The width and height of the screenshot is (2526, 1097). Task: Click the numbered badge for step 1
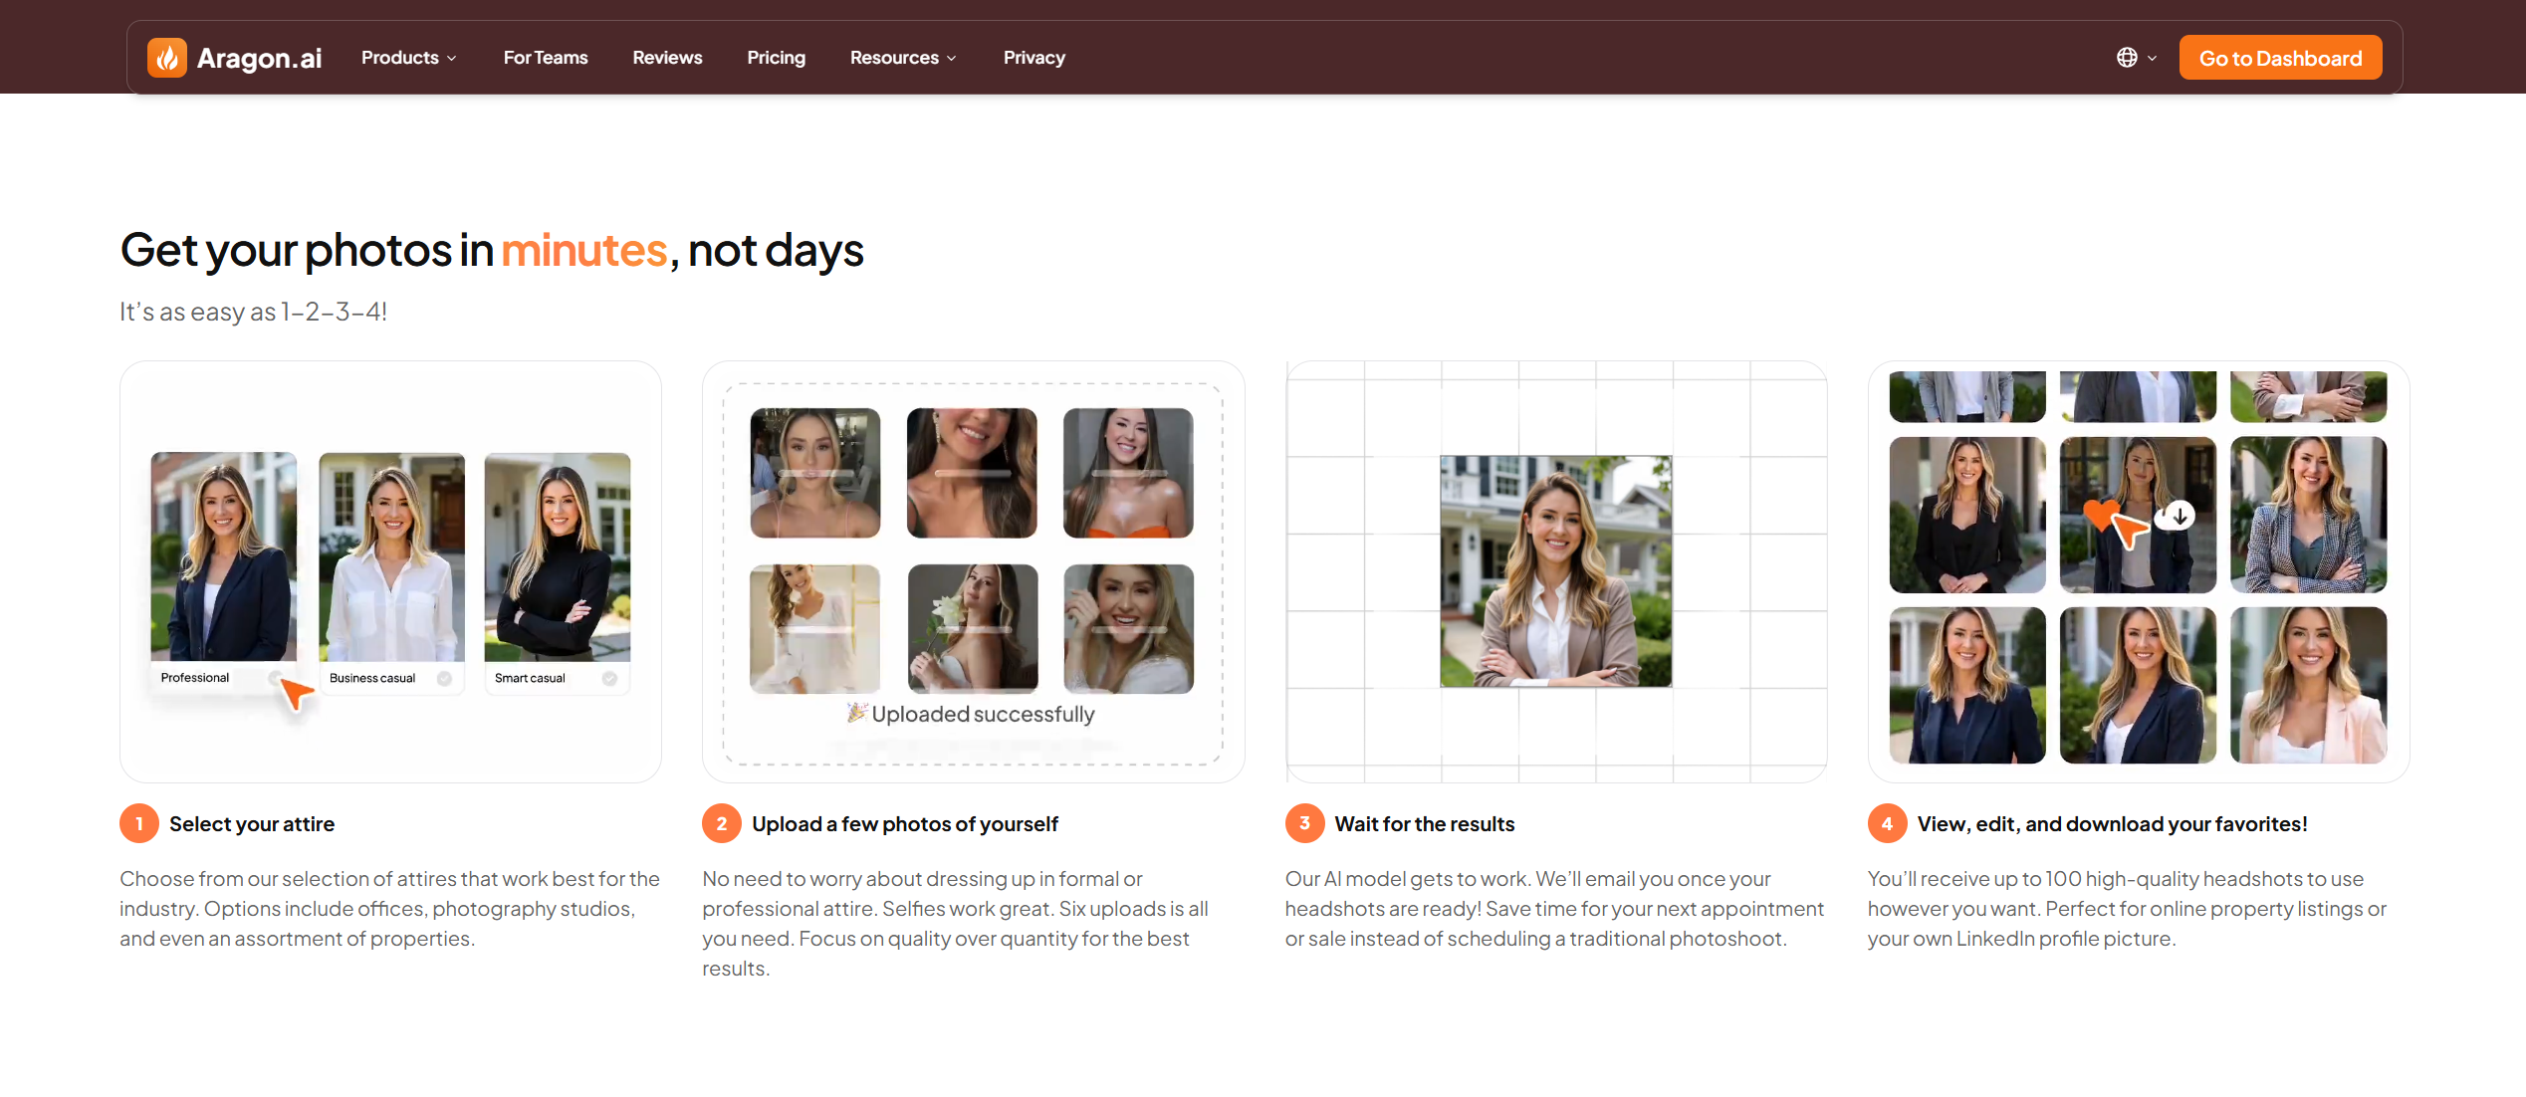pyautogui.click(x=139, y=823)
